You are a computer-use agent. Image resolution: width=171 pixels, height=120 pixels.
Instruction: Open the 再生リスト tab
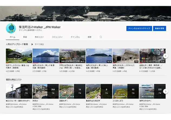coord(39,37)
